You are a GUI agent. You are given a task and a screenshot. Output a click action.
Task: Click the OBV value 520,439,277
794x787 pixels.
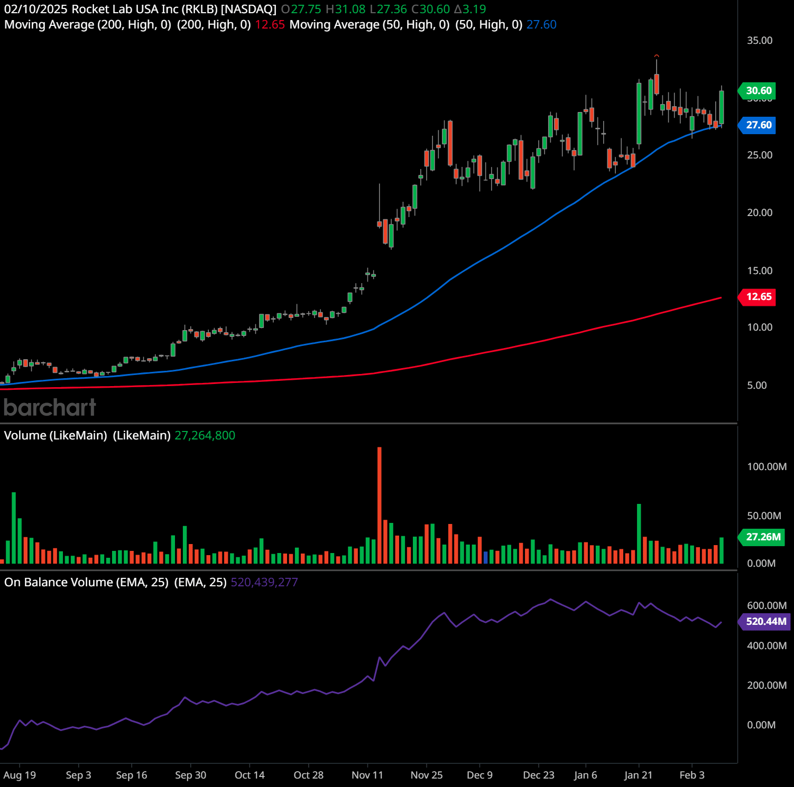pyautogui.click(x=264, y=582)
